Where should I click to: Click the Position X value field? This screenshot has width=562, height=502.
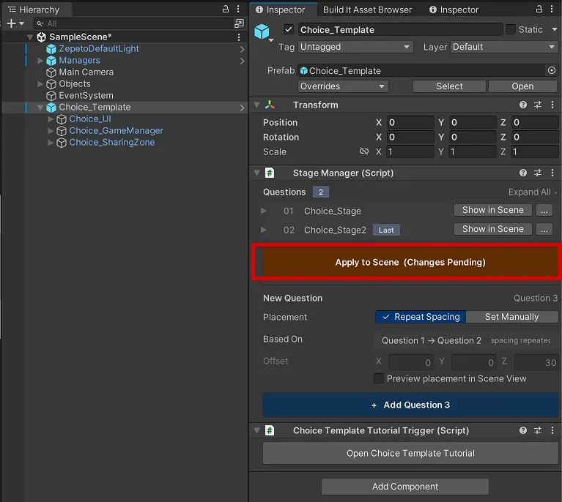click(410, 122)
